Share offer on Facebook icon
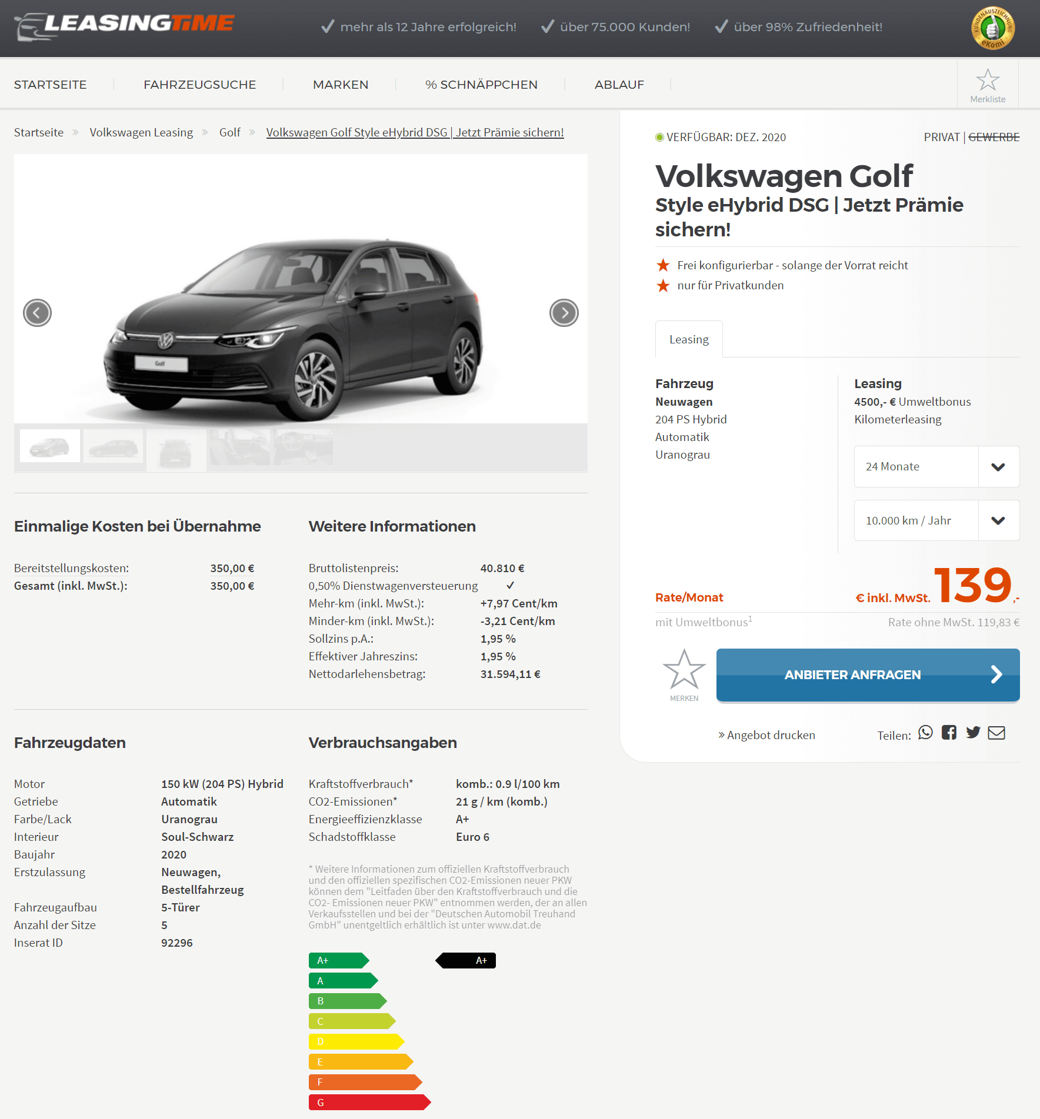Screen dimensions: 1040x1119 coord(949,733)
